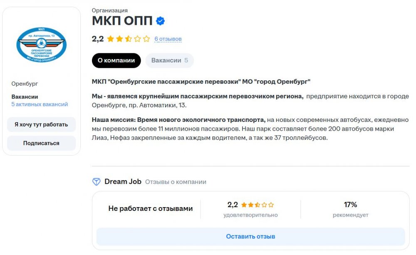Click the 17% рекомендует statistic
The image size is (416, 255).
350,209
